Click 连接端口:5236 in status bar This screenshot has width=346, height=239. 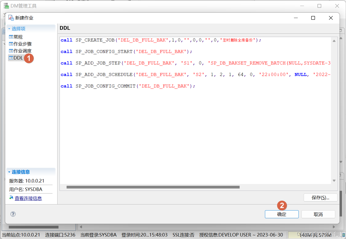(x=60, y=235)
